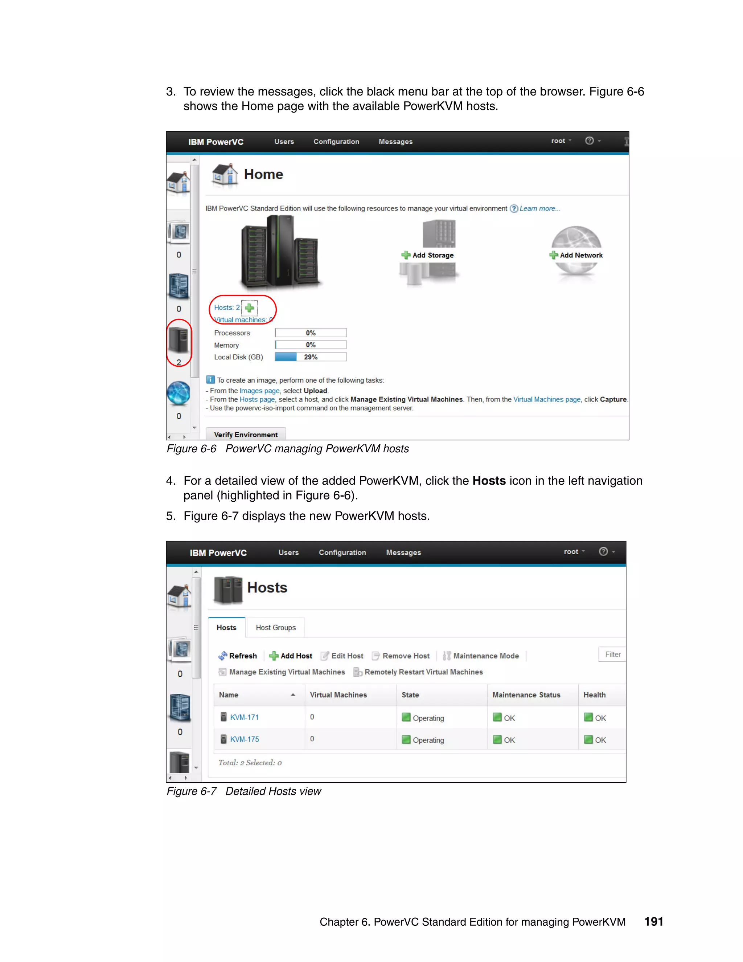Select the Hosts tab
The width and height of the screenshot is (743, 962).
(x=226, y=627)
